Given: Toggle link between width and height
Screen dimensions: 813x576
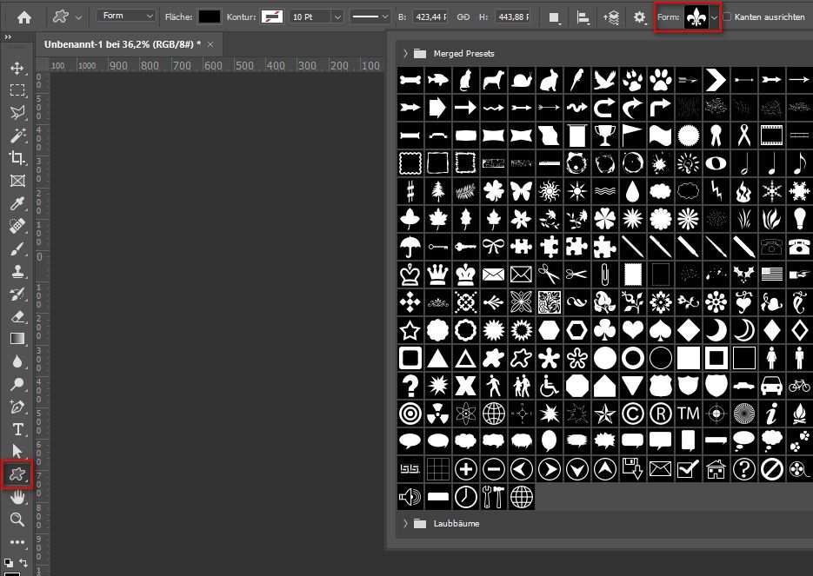Looking at the screenshot, I should click(463, 17).
